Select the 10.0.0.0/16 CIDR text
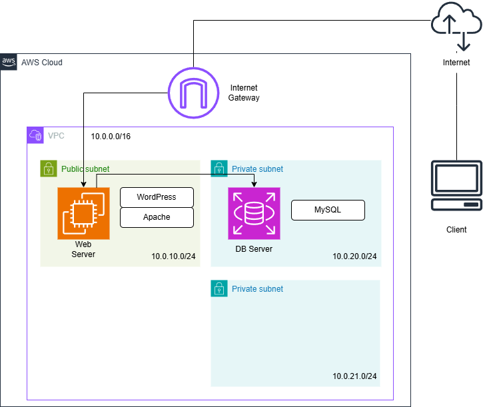This screenshot has height=407, width=483. point(111,137)
